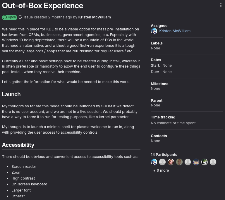Click eighth participant's default gray avatar
This screenshot has width=225, height=200.
click(213, 162)
